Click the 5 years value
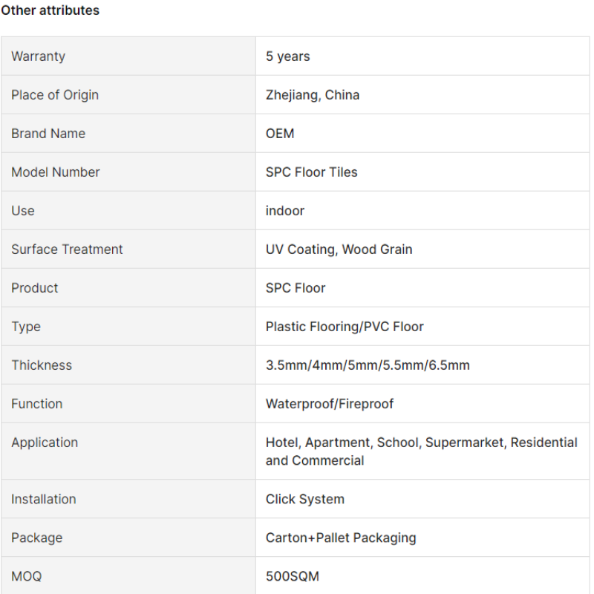 (287, 56)
